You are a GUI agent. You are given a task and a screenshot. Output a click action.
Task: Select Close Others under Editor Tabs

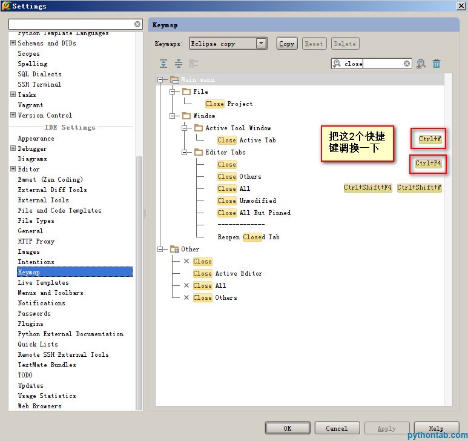click(x=239, y=176)
